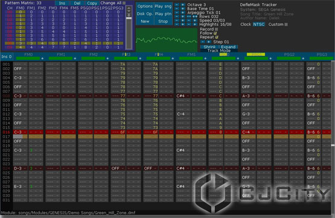Image resolution: width=335 pixels, height=218 pixels.
Task: Click the Pattern Matrix vertical scrollbar
Action: click(129, 28)
